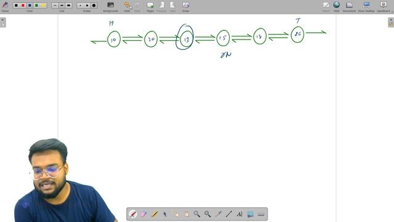Choose the medium eraser size

(87, 6)
